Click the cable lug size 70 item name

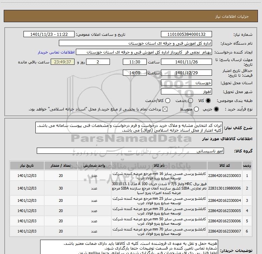(159, 231)
